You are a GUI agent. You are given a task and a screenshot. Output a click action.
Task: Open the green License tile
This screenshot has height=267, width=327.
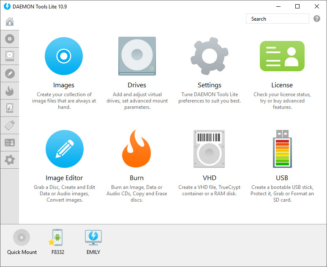282,56
